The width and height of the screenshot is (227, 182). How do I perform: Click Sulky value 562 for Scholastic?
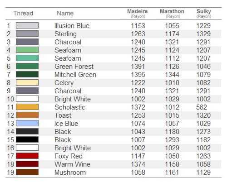click(202, 107)
